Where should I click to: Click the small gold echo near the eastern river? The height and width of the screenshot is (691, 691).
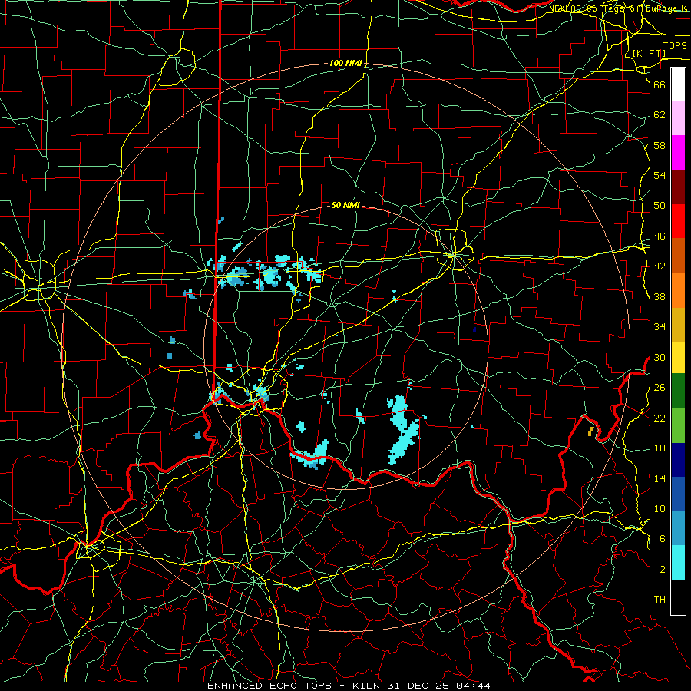pos(591,431)
